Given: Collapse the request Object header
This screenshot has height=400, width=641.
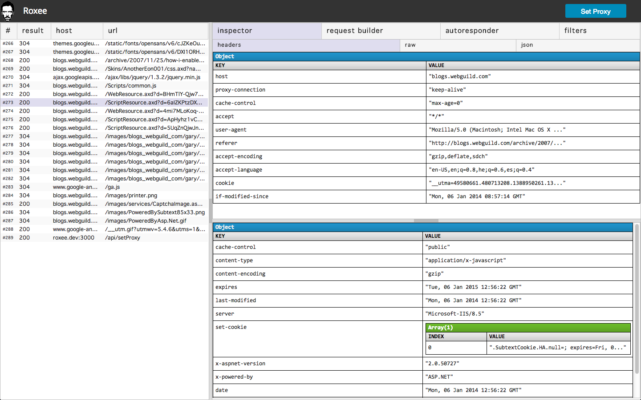Looking at the screenshot, I should click(x=426, y=56).
